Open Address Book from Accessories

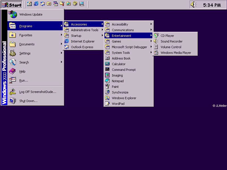129,58
